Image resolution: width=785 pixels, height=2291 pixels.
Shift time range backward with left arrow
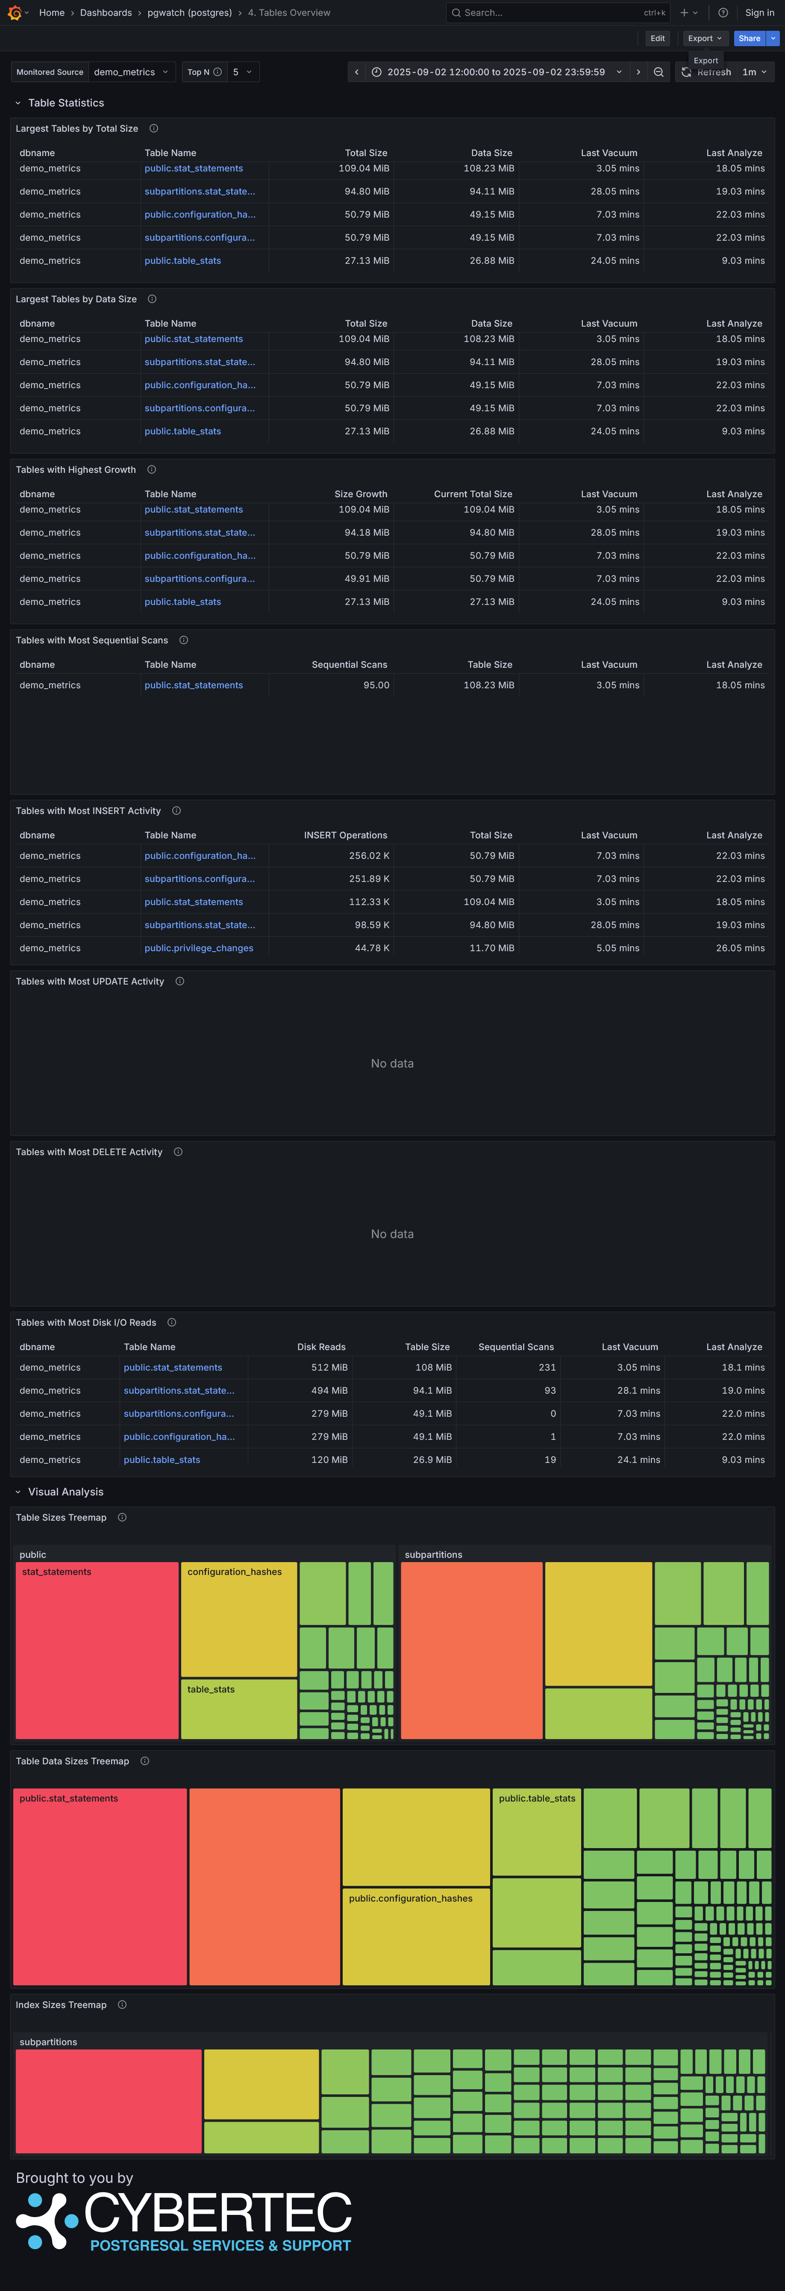[356, 72]
